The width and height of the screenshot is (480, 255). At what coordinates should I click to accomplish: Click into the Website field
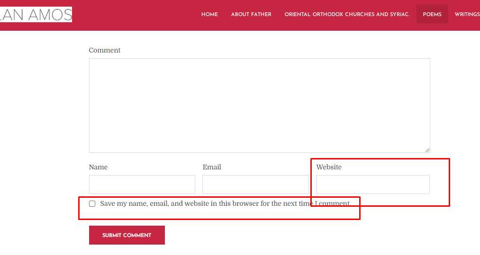point(373,185)
